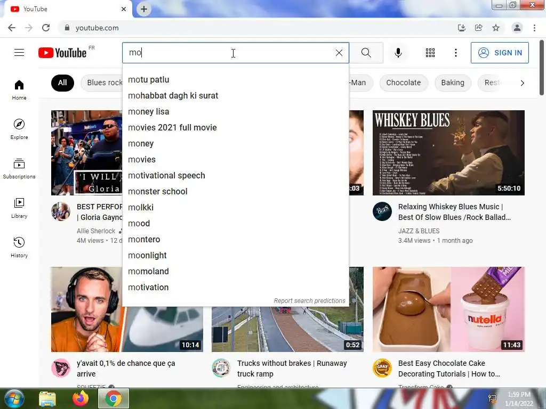This screenshot has height=409, width=546.
Task: Open the Nutella chocolate cake thumbnail
Action: 448,309
